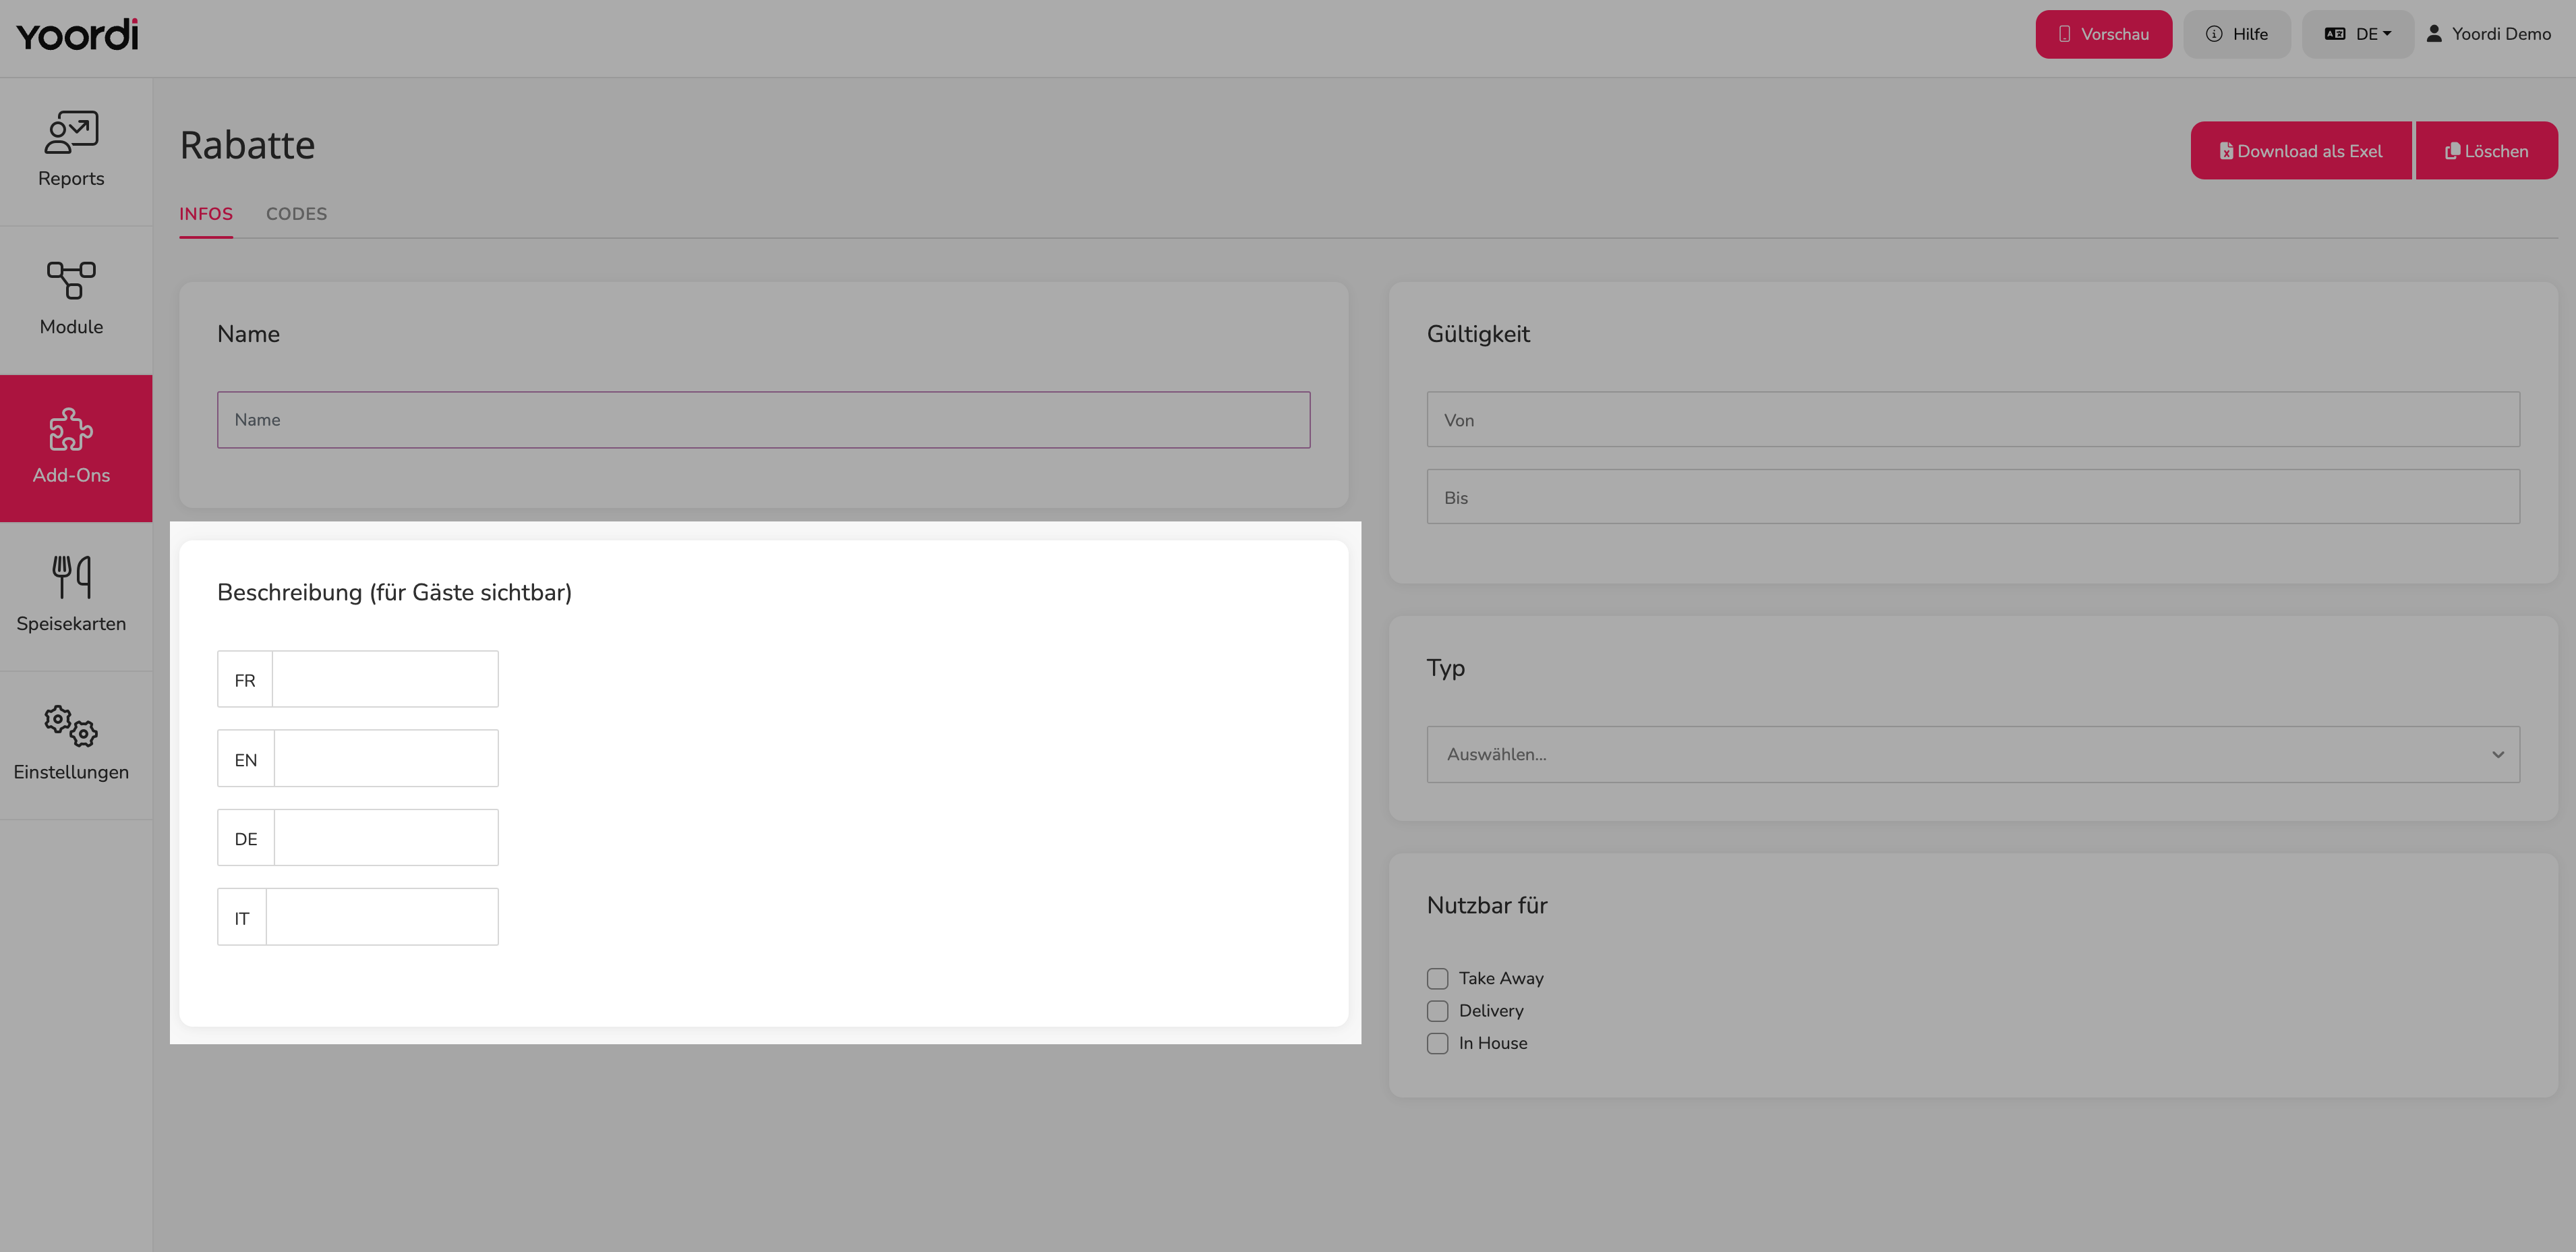Expand the Typ Auswählen dropdown
2576x1252 pixels.
point(1972,754)
